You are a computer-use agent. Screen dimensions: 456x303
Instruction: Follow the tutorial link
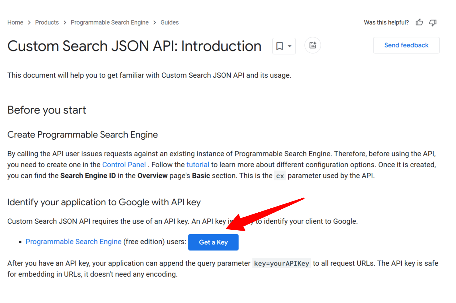198,165
